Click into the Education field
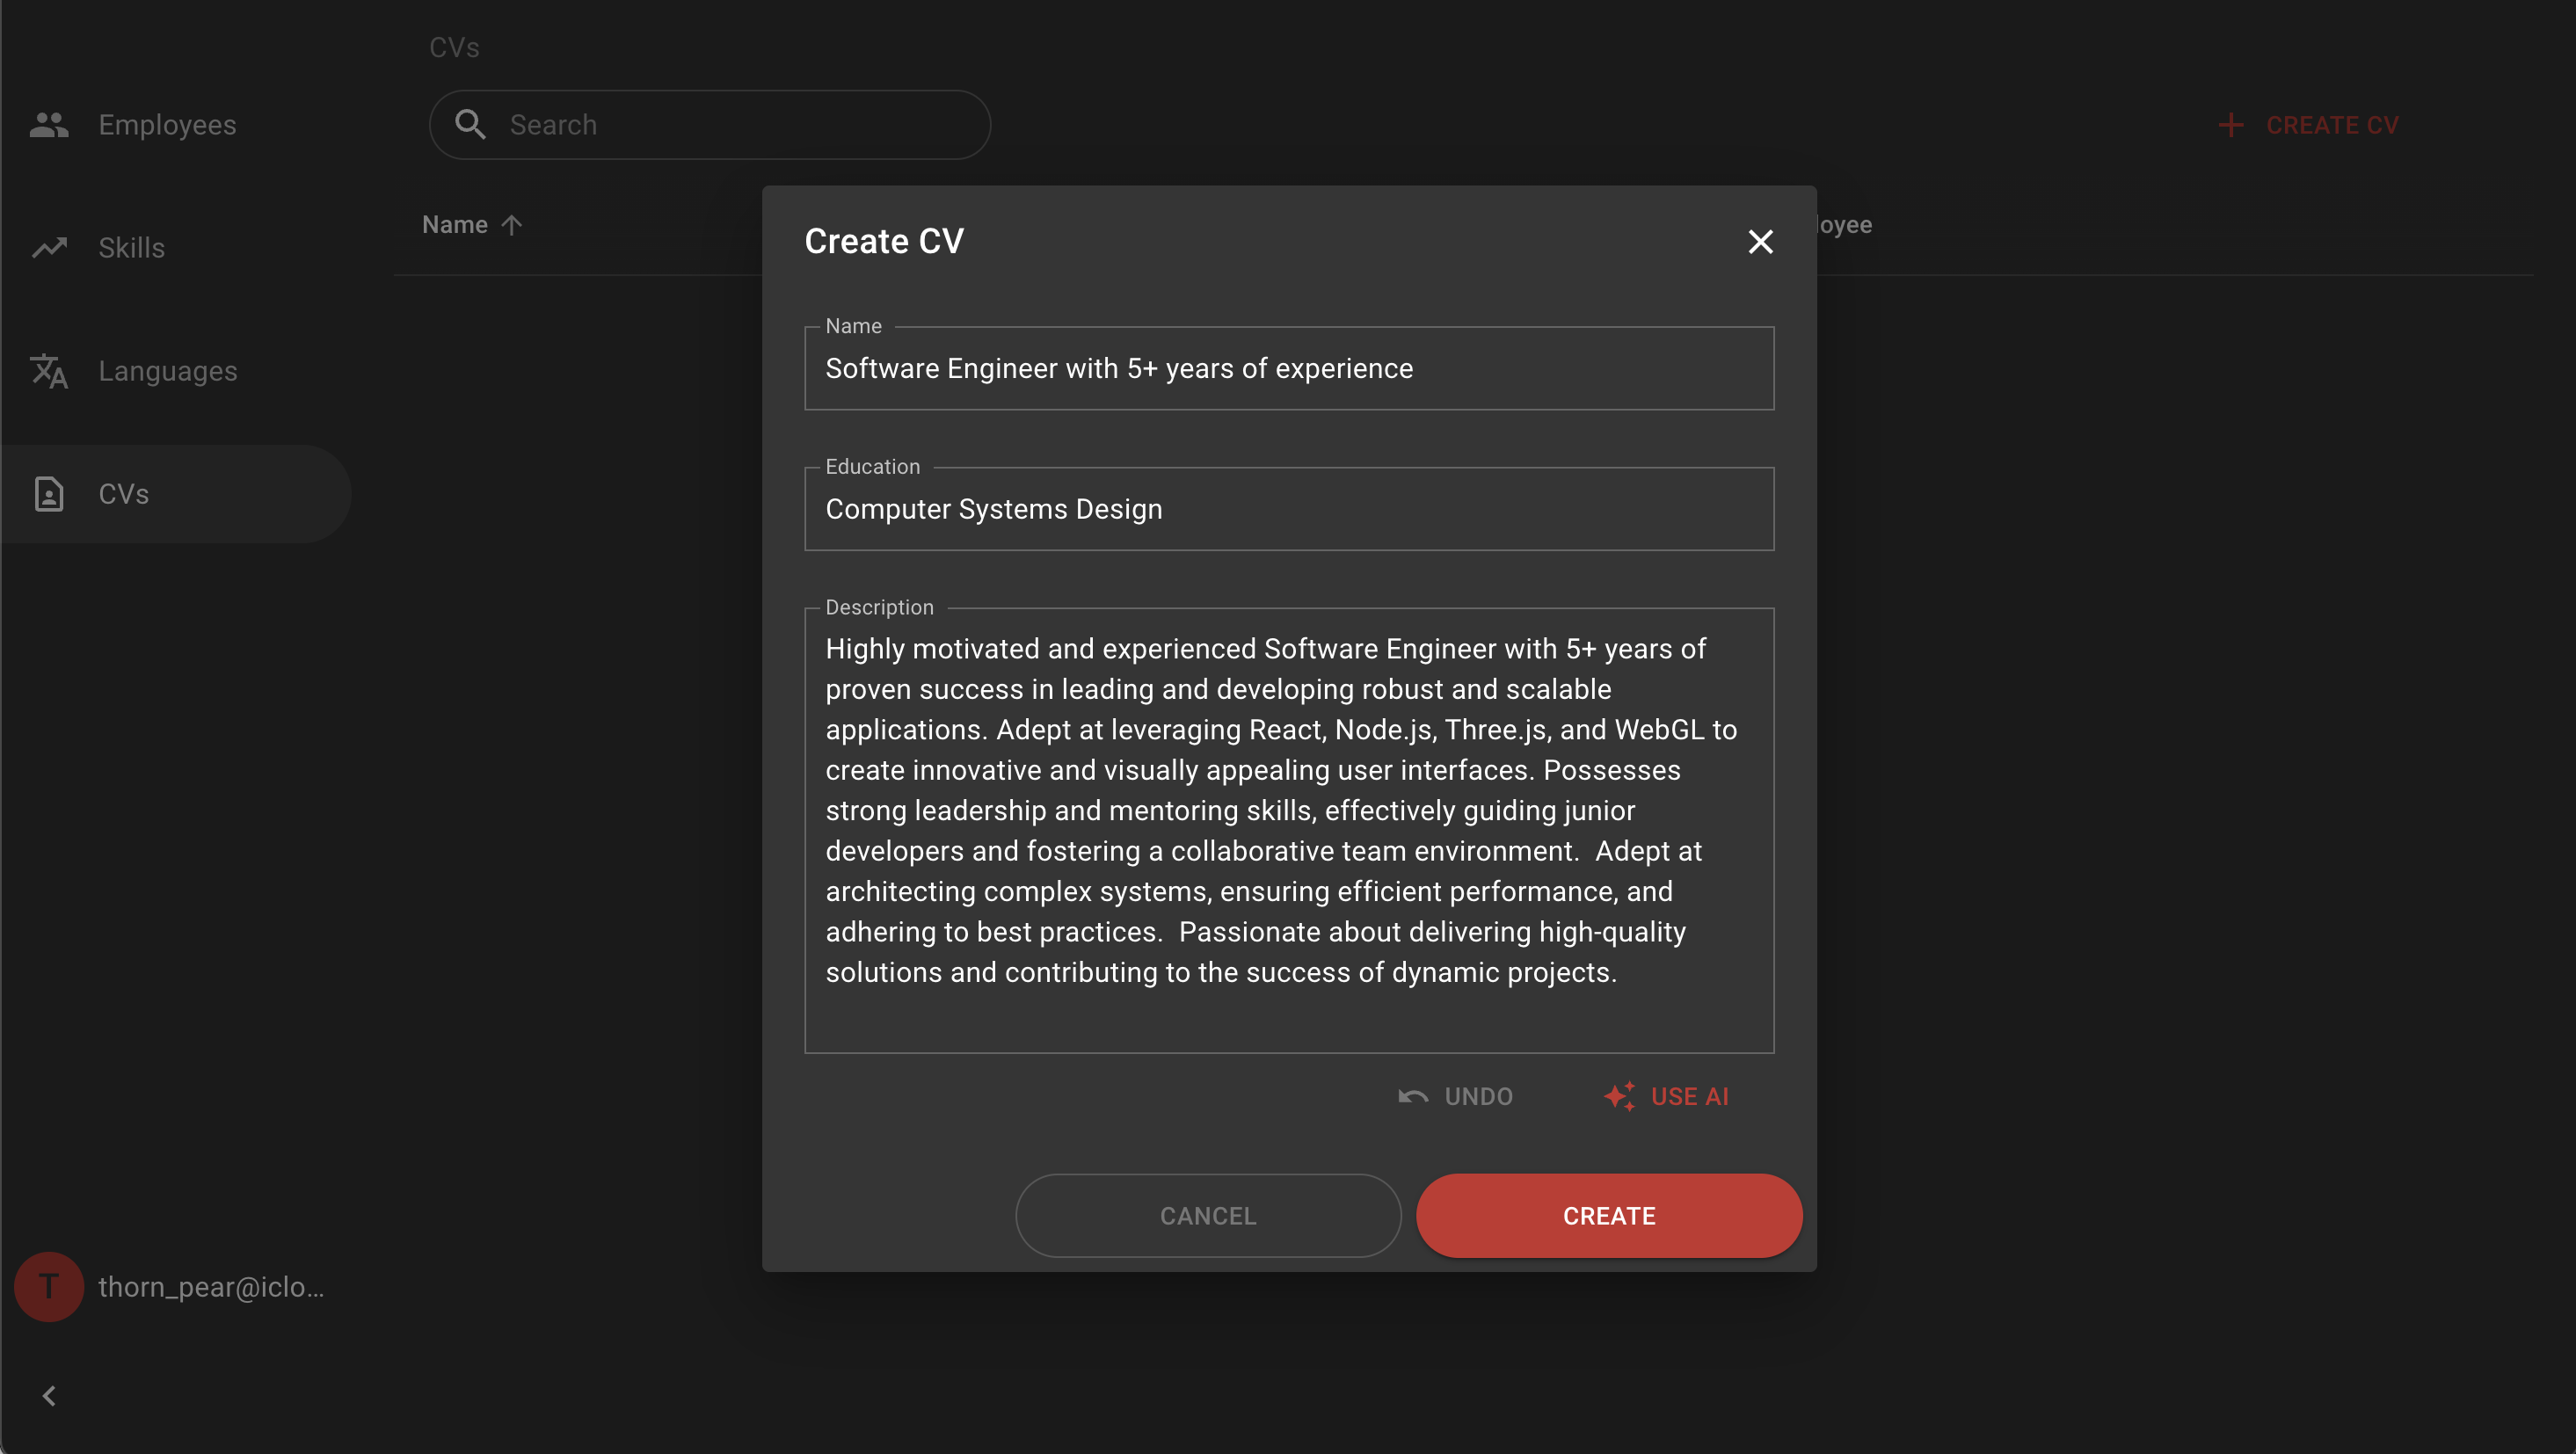The width and height of the screenshot is (2576, 1454). tap(1289, 509)
